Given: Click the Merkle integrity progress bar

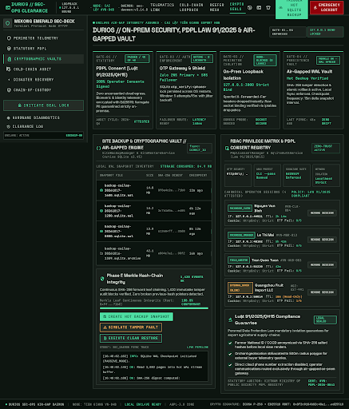Looking at the screenshot, I should 154,308.
